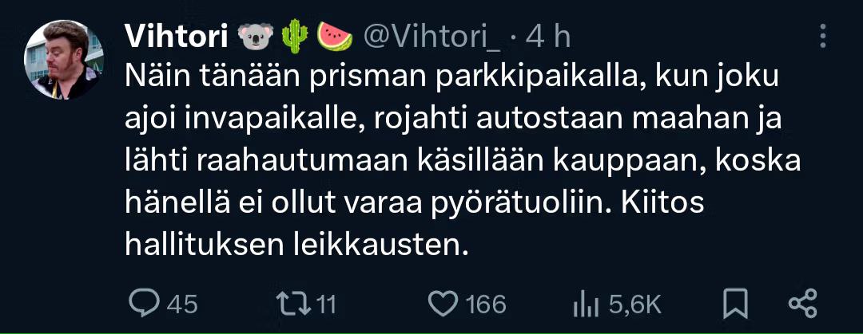Click the retweet arrows icon
The height and width of the screenshot is (334, 863).
[290, 304]
